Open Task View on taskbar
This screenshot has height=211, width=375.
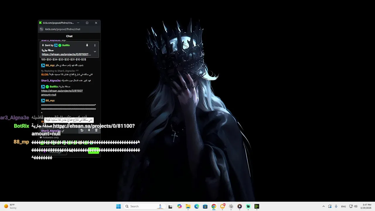pyautogui.click(x=170, y=206)
